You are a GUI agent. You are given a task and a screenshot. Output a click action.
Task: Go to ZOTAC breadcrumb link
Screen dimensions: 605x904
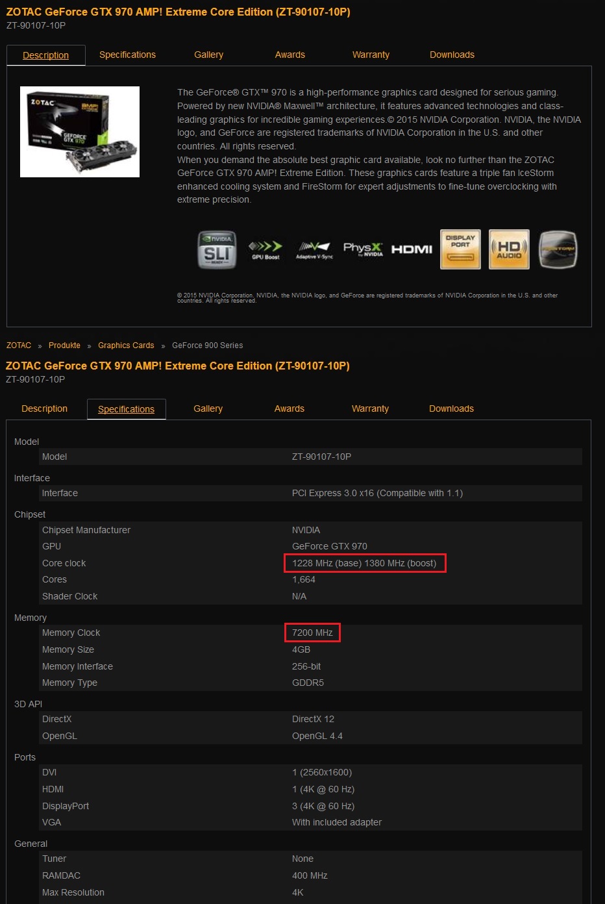pyautogui.click(x=19, y=345)
